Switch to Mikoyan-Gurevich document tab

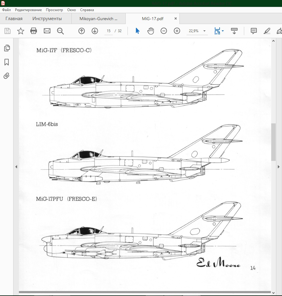coord(98,19)
